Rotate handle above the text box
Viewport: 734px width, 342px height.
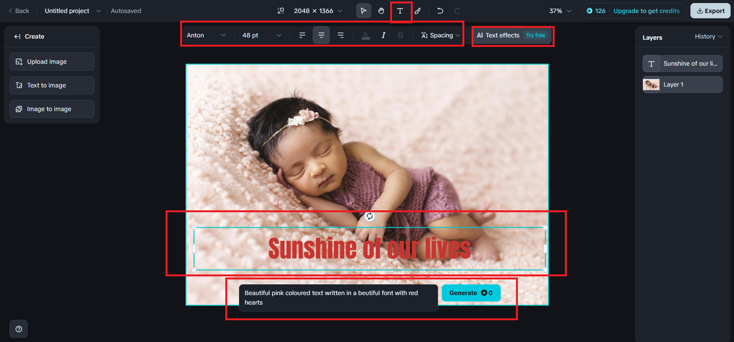pos(370,216)
